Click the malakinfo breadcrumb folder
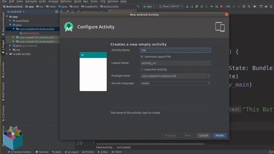The height and width of the screenshot is (154, 274). click(x=89, y=6)
